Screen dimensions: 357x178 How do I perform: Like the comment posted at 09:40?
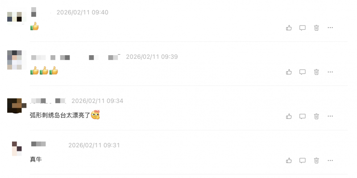[x=289, y=28]
